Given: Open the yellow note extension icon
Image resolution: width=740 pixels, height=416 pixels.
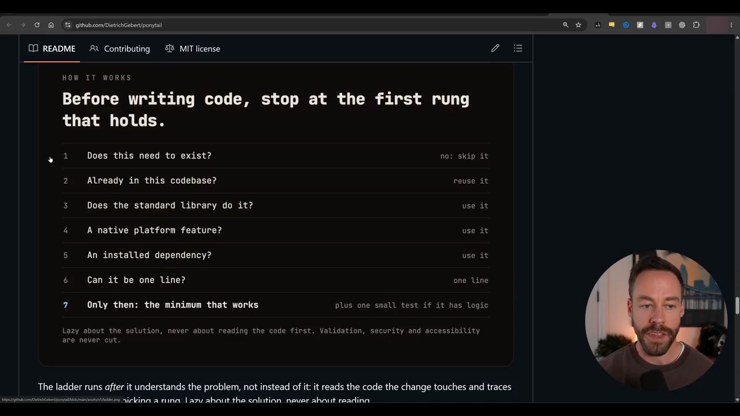Looking at the screenshot, I should 612,25.
